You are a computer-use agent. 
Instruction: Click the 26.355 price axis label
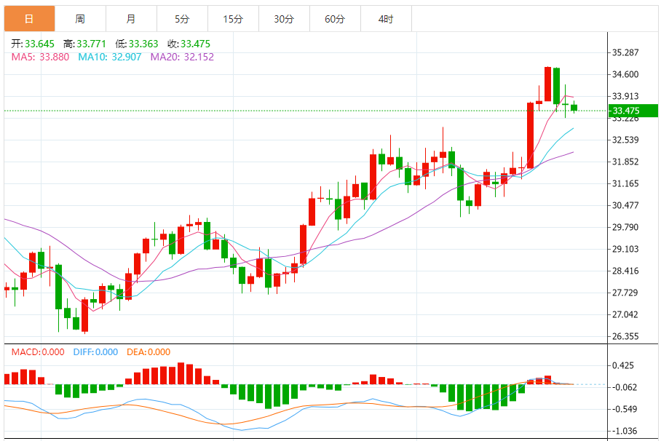pos(625,336)
